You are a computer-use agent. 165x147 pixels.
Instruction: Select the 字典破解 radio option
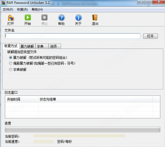click(11, 70)
